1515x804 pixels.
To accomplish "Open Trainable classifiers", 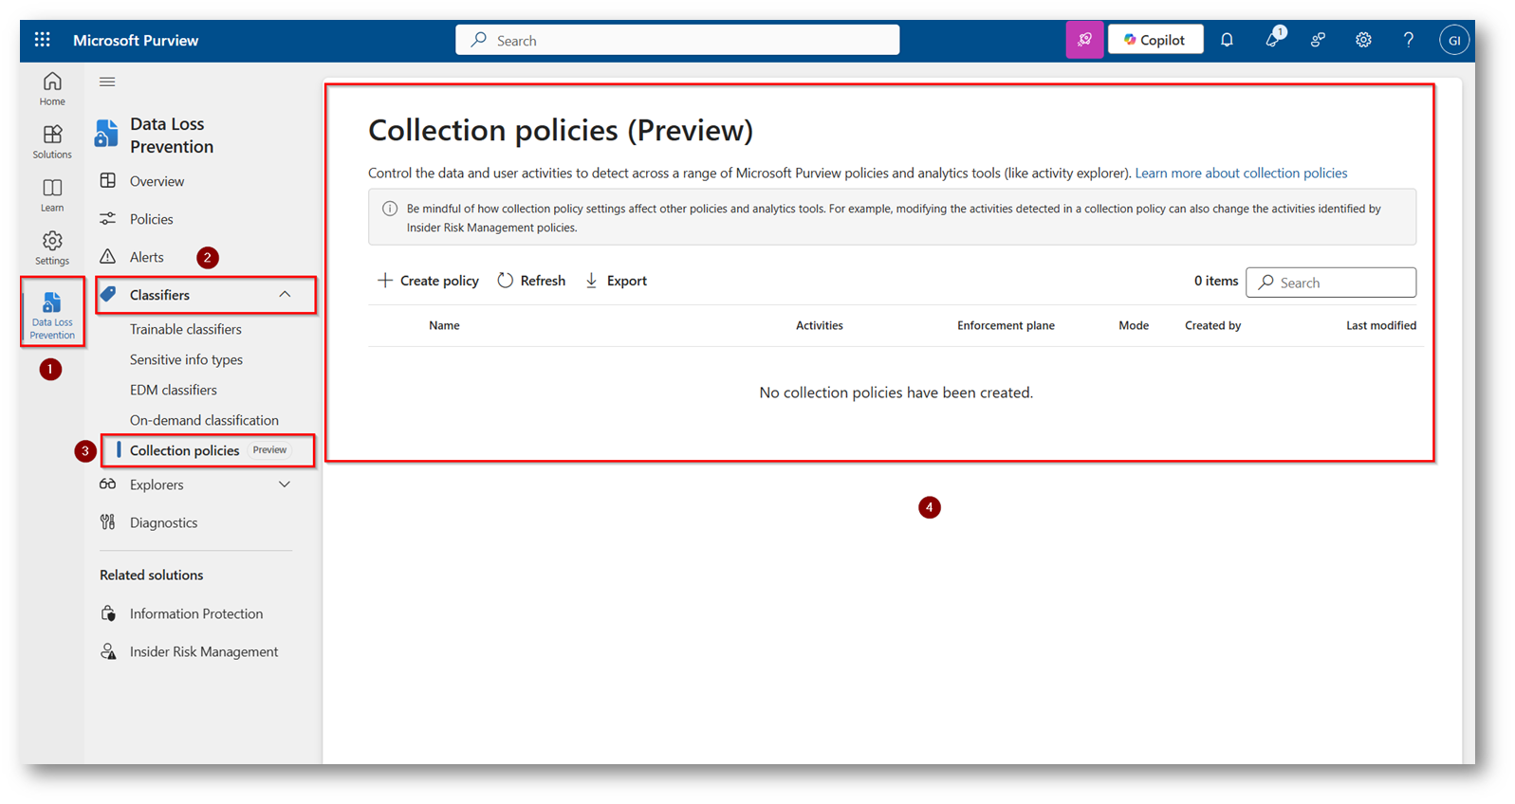I will click(x=185, y=329).
